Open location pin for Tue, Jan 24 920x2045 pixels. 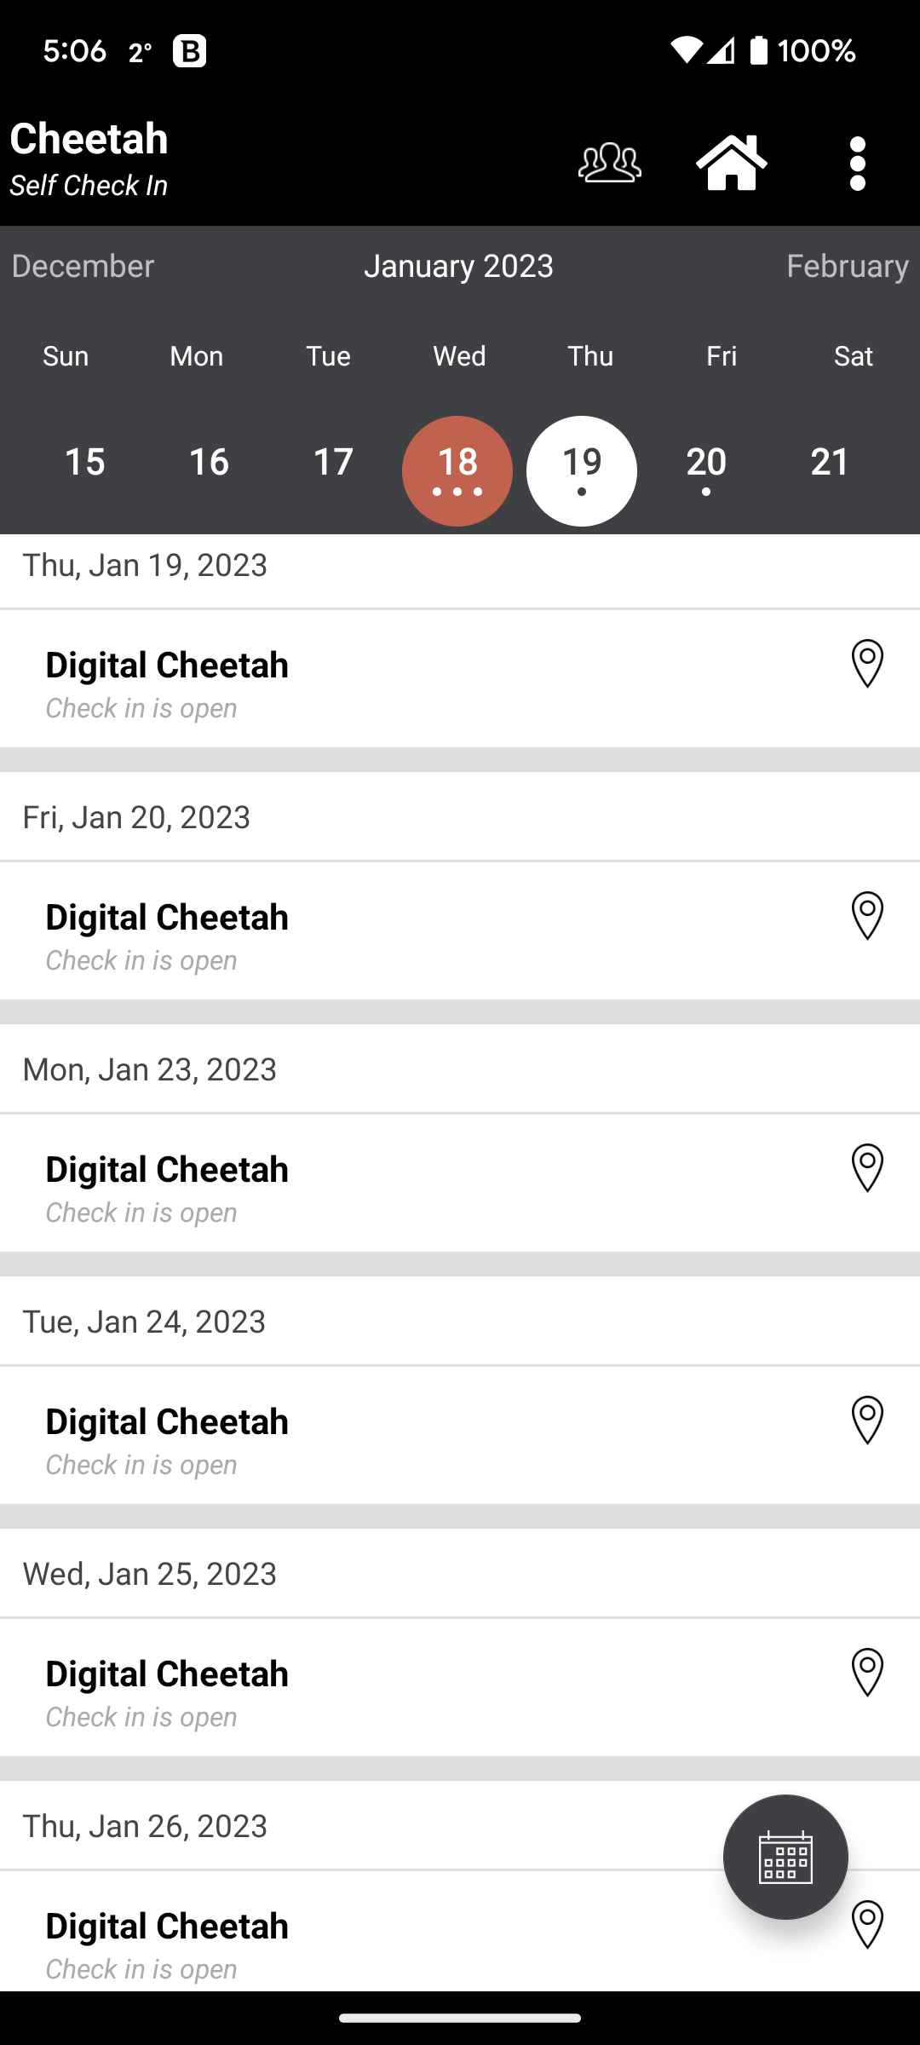point(867,1420)
